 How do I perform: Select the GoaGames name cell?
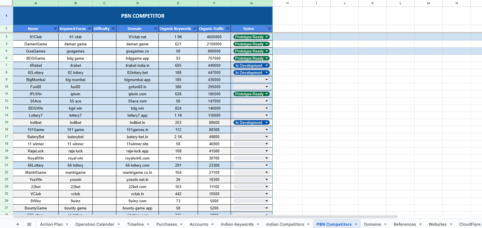coord(36,51)
